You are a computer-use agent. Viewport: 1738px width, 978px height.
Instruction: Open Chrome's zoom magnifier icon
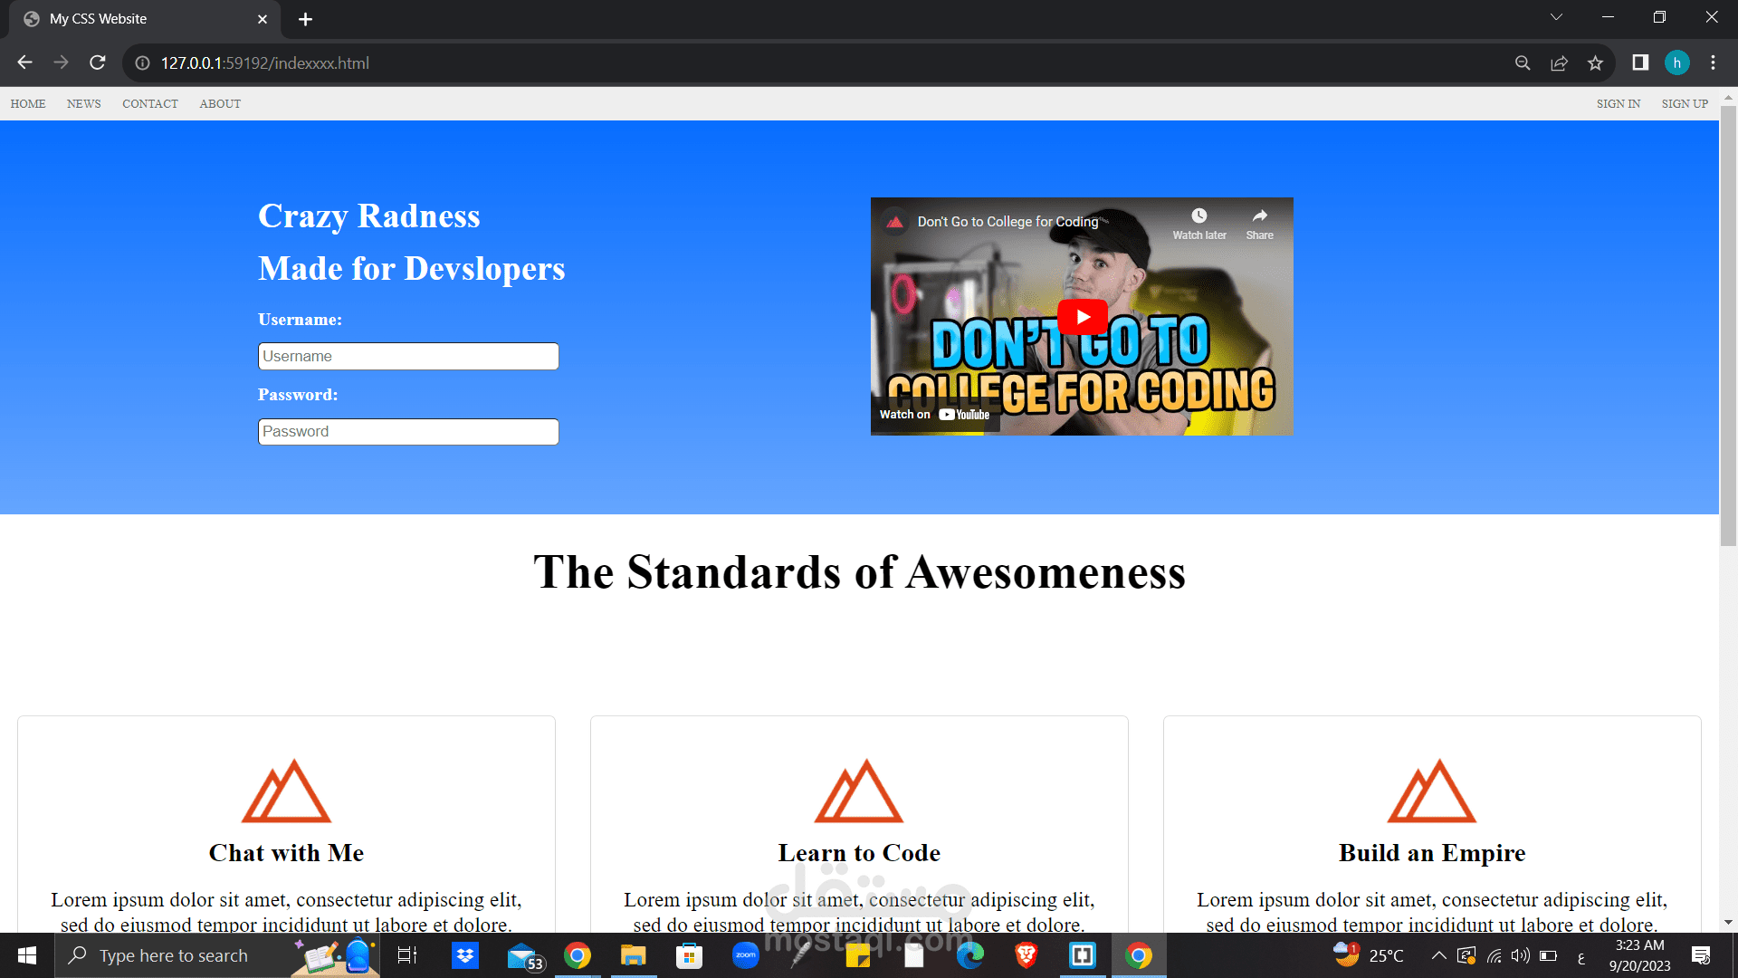[x=1523, y=62]
